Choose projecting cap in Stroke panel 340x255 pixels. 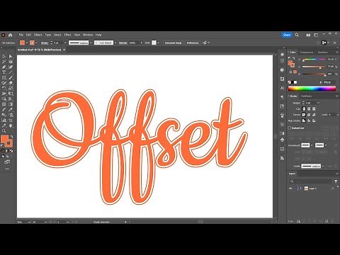pyautogui.click(x=314, y=109)
